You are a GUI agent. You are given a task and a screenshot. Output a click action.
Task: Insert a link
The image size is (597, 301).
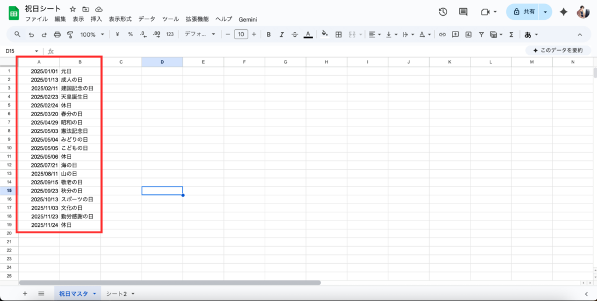click(x=442, y=34)
